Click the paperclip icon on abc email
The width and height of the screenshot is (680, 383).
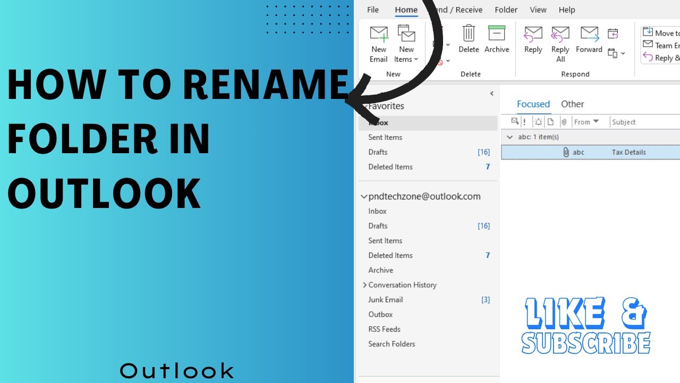tap(566, 152)
